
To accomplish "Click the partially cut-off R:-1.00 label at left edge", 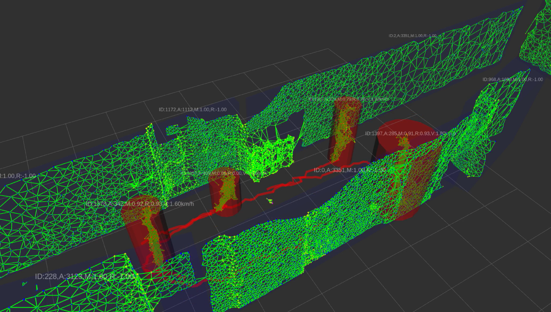I will [x=18, y=176].
